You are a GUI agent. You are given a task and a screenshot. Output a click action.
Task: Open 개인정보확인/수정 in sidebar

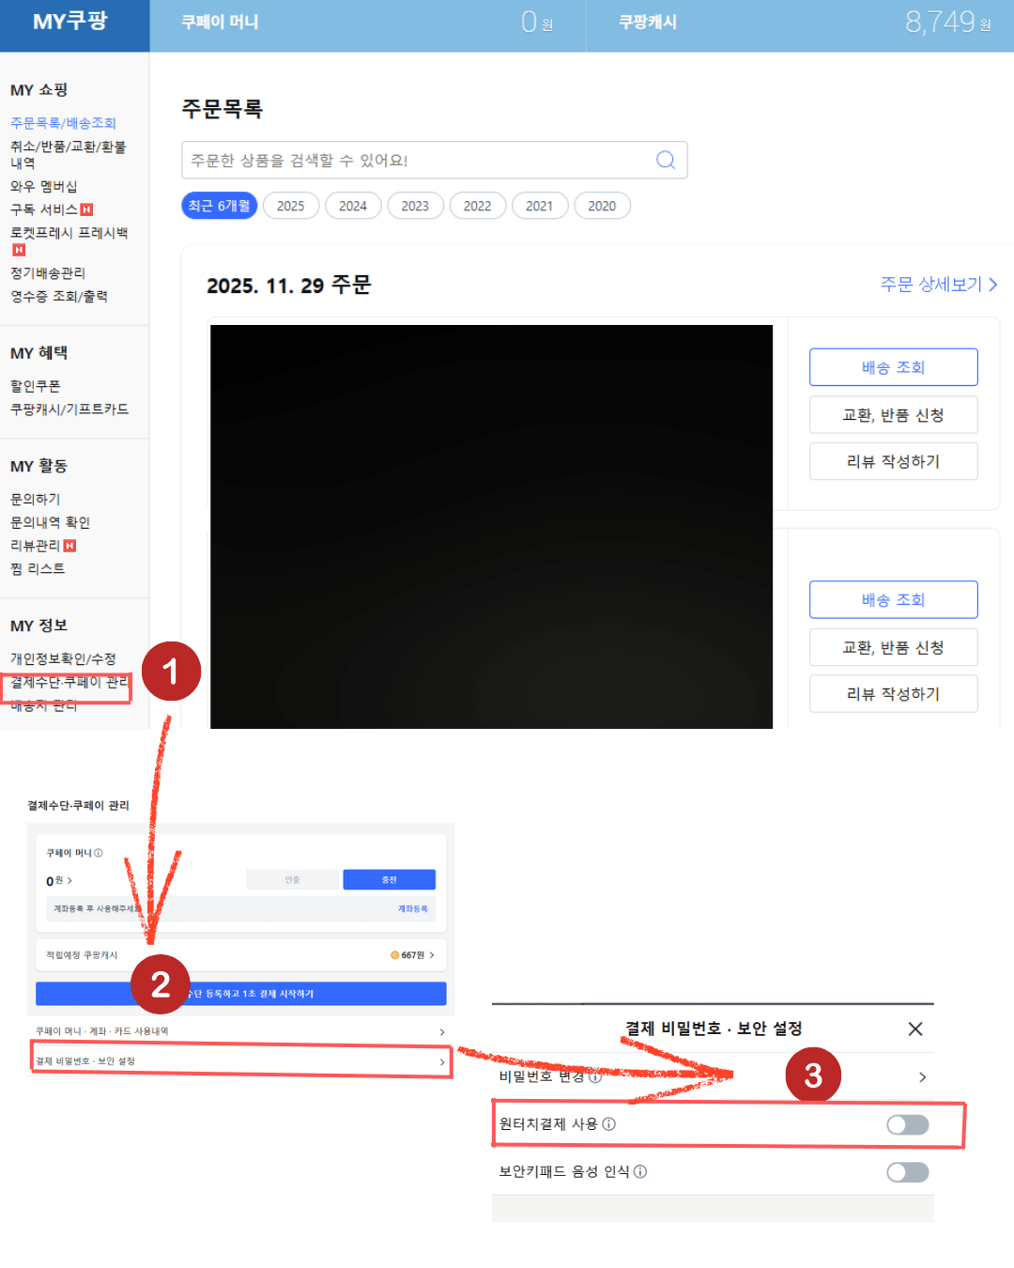[x=63, y=658]
